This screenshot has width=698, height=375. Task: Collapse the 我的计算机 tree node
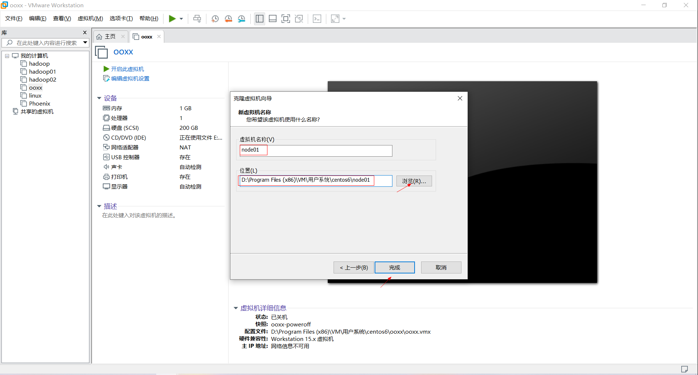click(7, 56)
